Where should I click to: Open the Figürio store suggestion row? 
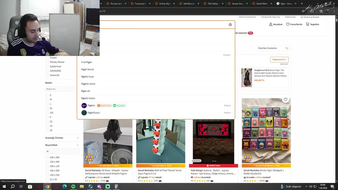[x=156, y=106]
